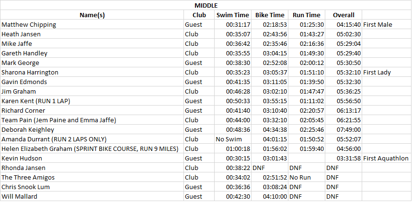Image resolution: width=412 pixels, height=202 pixels.
Task: Select the No Swim cell
Action: click(229, 139)
